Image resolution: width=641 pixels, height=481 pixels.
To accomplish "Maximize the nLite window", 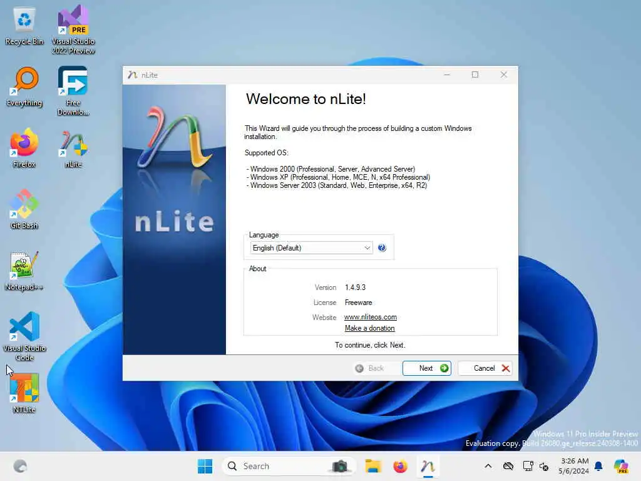I will 475,75.
